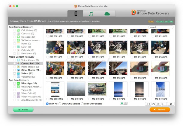183x126 pixels.
Task: Check the IMG_0500.PNG checkbox
Action: [48, 99]
